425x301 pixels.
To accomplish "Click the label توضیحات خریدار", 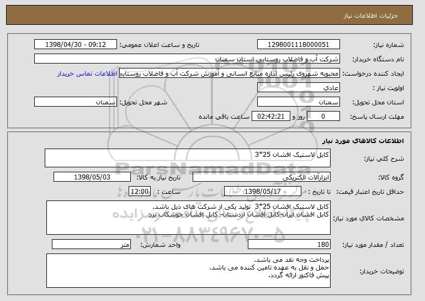I will point(381,271).
